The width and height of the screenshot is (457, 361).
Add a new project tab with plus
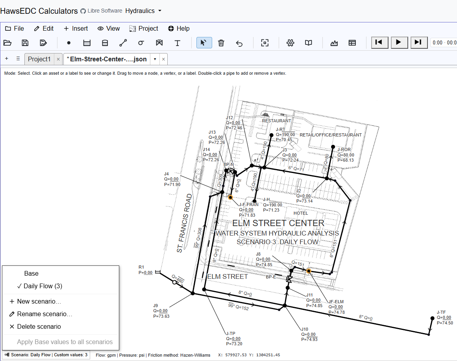point(6,59)
